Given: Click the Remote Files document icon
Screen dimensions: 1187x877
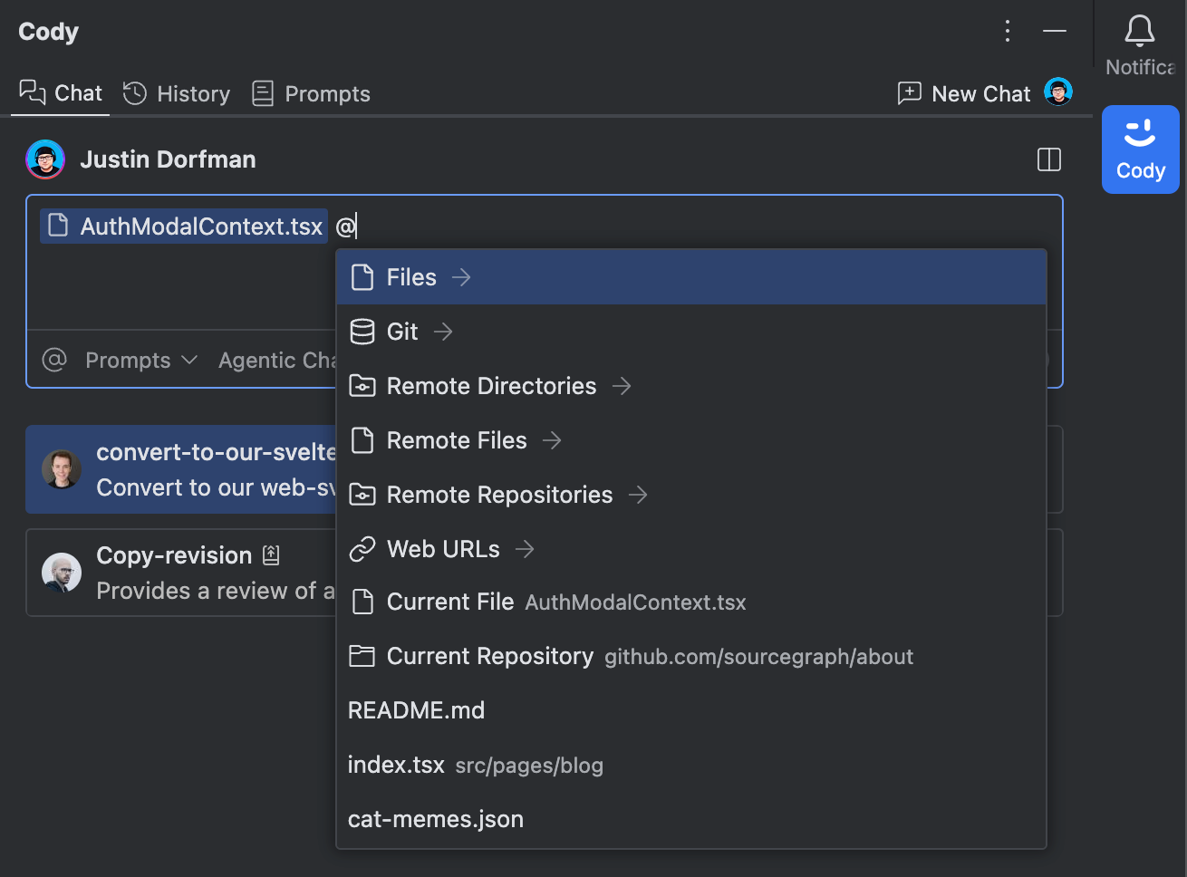Looking at the screenshot, I should [x=362, y=440].
